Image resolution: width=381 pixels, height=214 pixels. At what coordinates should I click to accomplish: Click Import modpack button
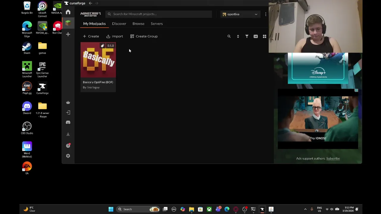pyautogui.click(x=115, y=36)
